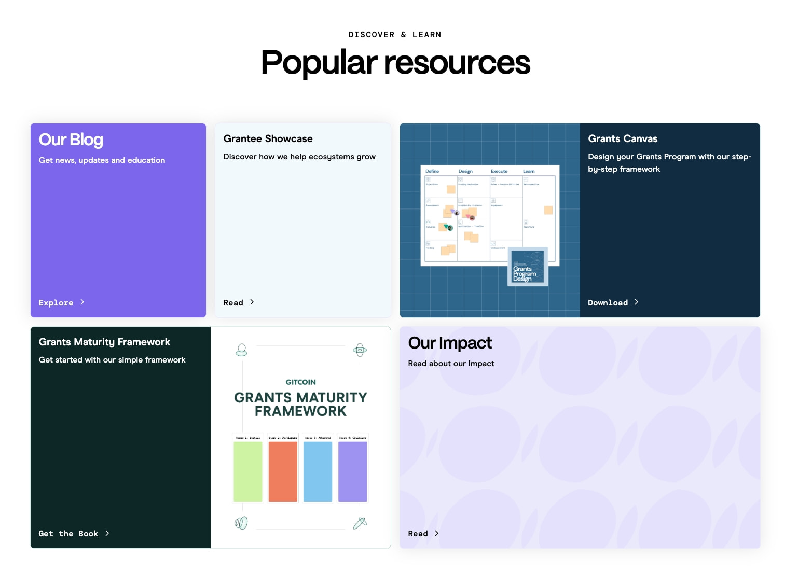Click the DISCOVER & LEARN label
The height and width of the screenshot is (584, 798).
395,35
